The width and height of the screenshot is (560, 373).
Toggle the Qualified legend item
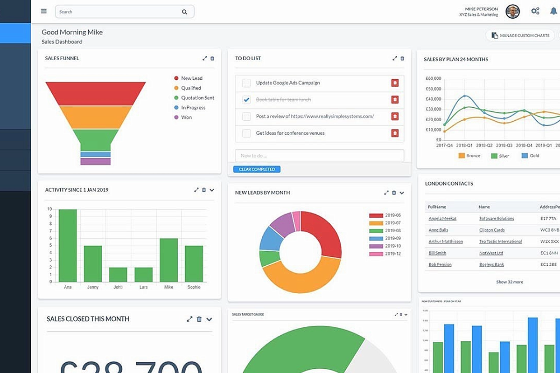pyautogui.click(x=188, y=88)
